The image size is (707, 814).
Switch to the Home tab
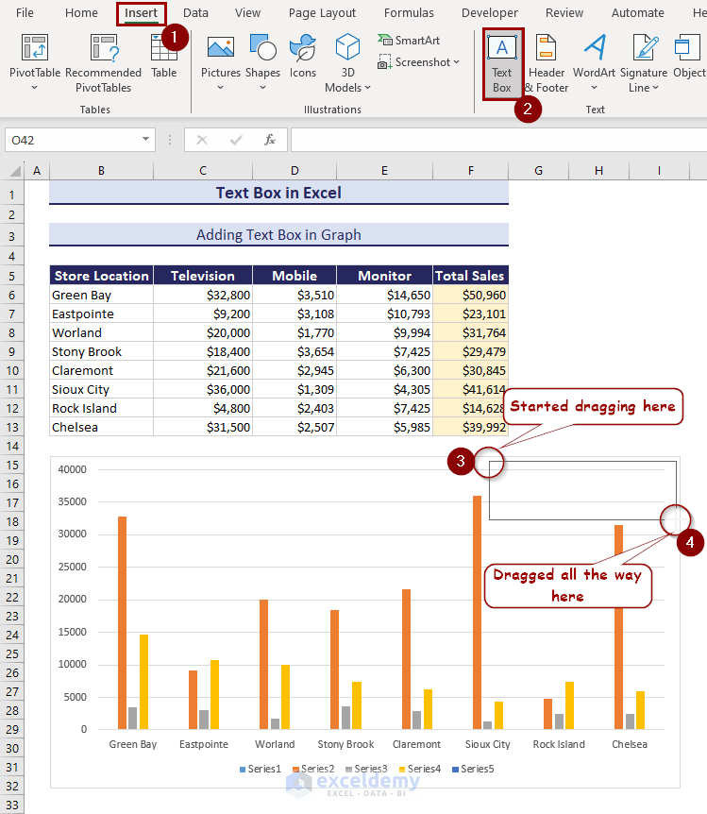point(81,13)
